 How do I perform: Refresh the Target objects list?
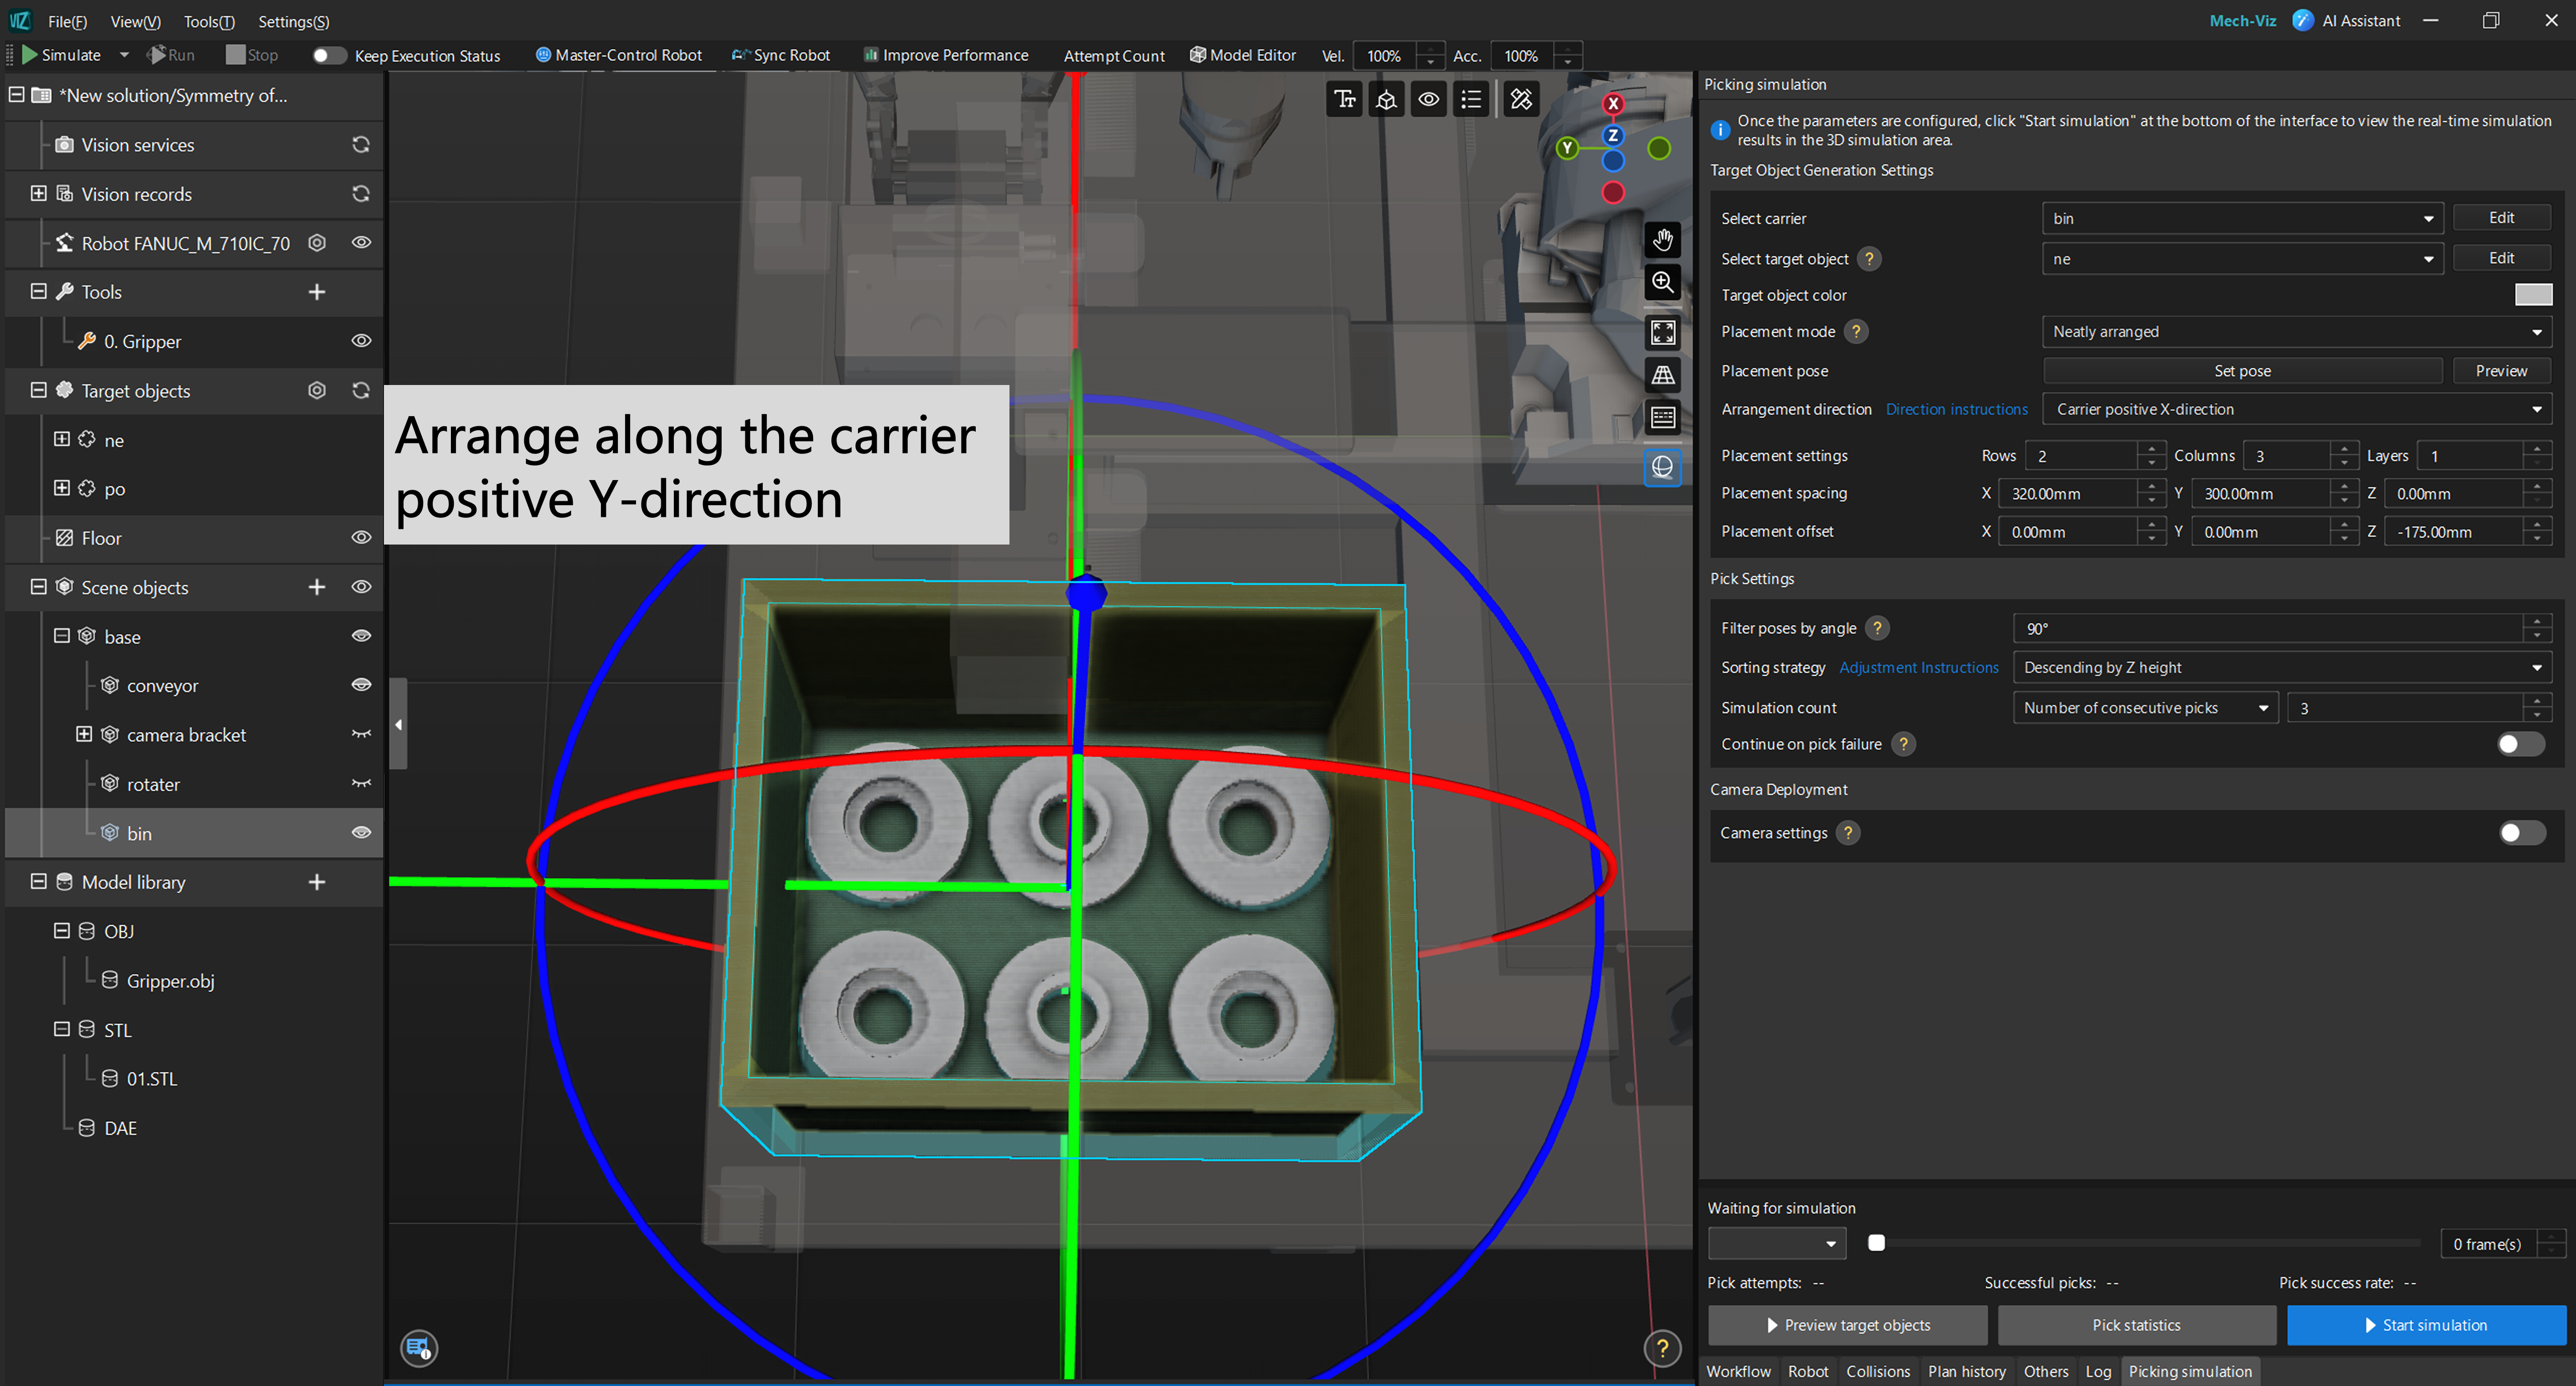click(x=361, y=390)
